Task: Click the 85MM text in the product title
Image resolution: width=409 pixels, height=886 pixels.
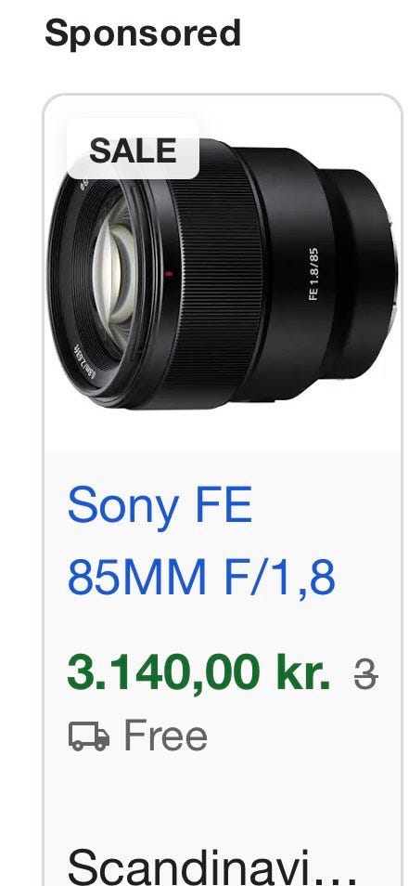Action: 136,577
